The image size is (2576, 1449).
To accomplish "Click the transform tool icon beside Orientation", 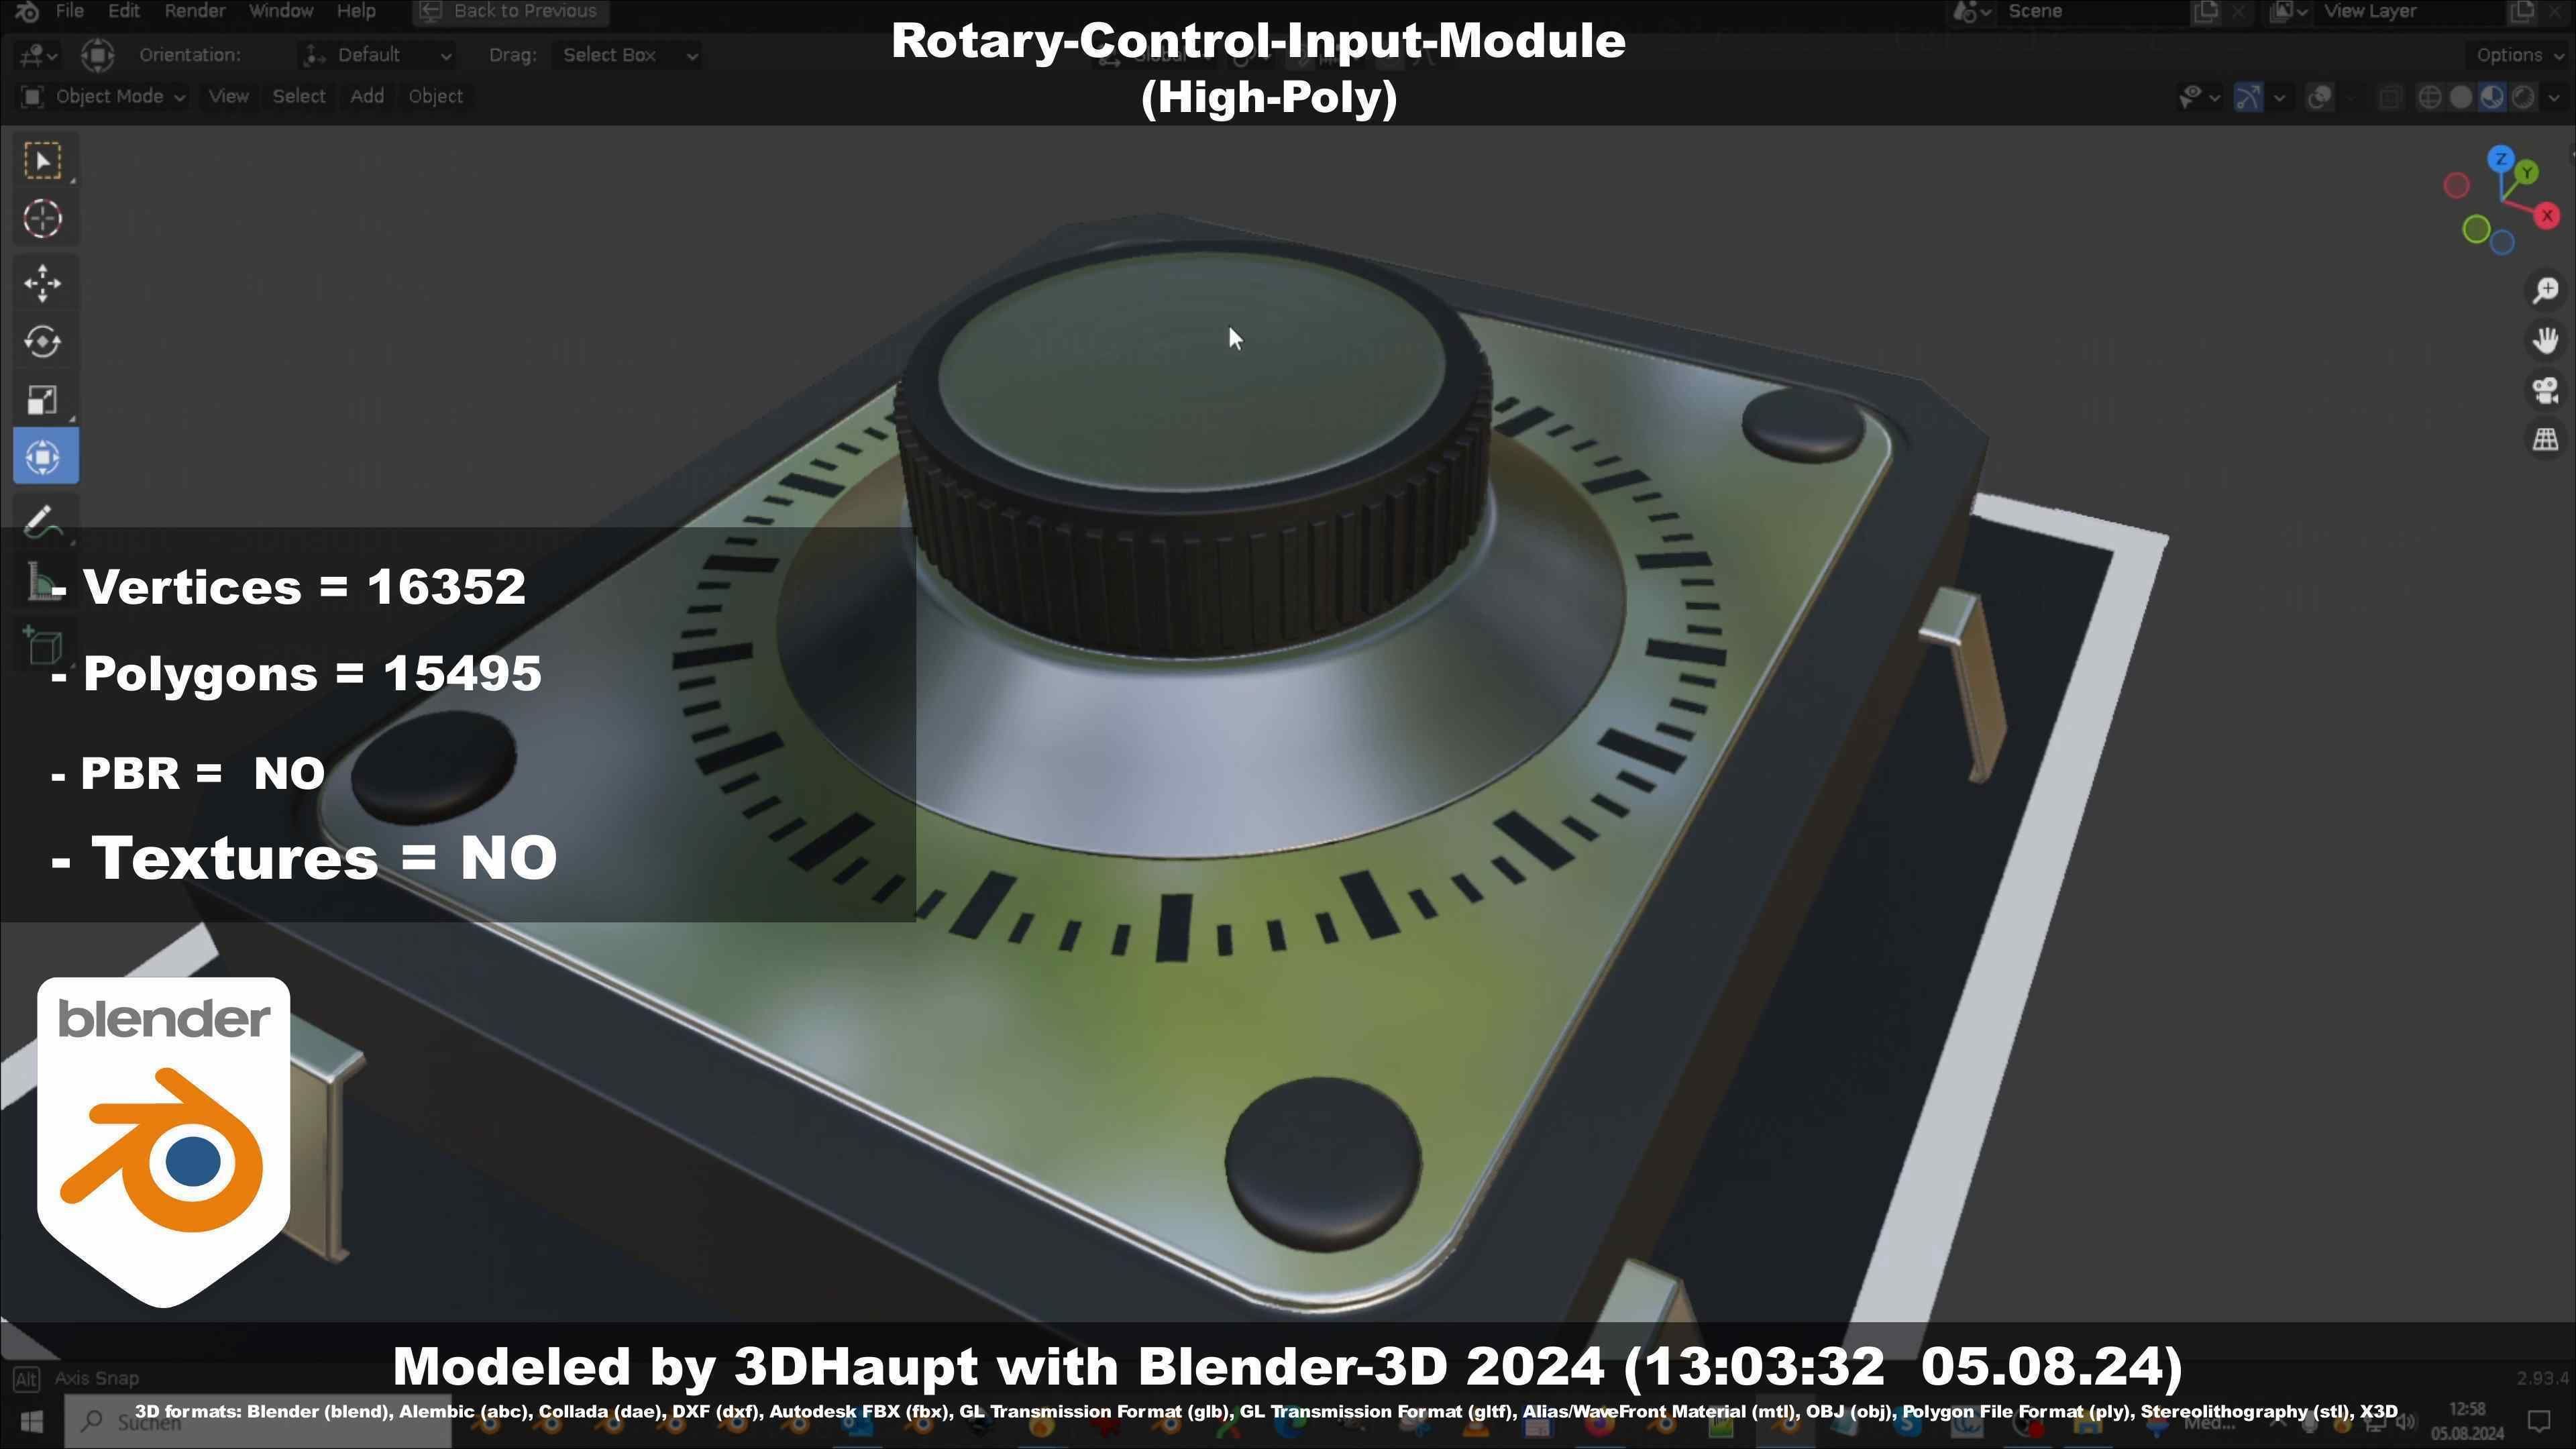I will click(x=97, y=55).
